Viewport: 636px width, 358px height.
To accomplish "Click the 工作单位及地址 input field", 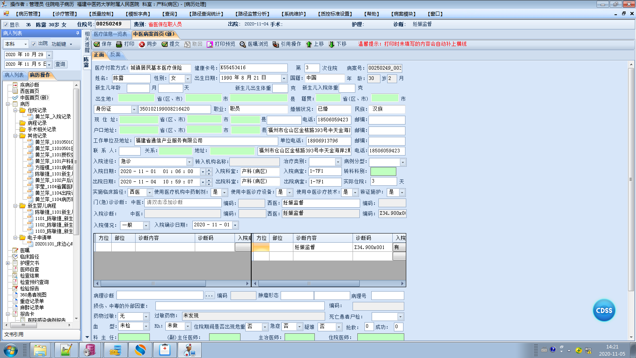I will point(206,141).
